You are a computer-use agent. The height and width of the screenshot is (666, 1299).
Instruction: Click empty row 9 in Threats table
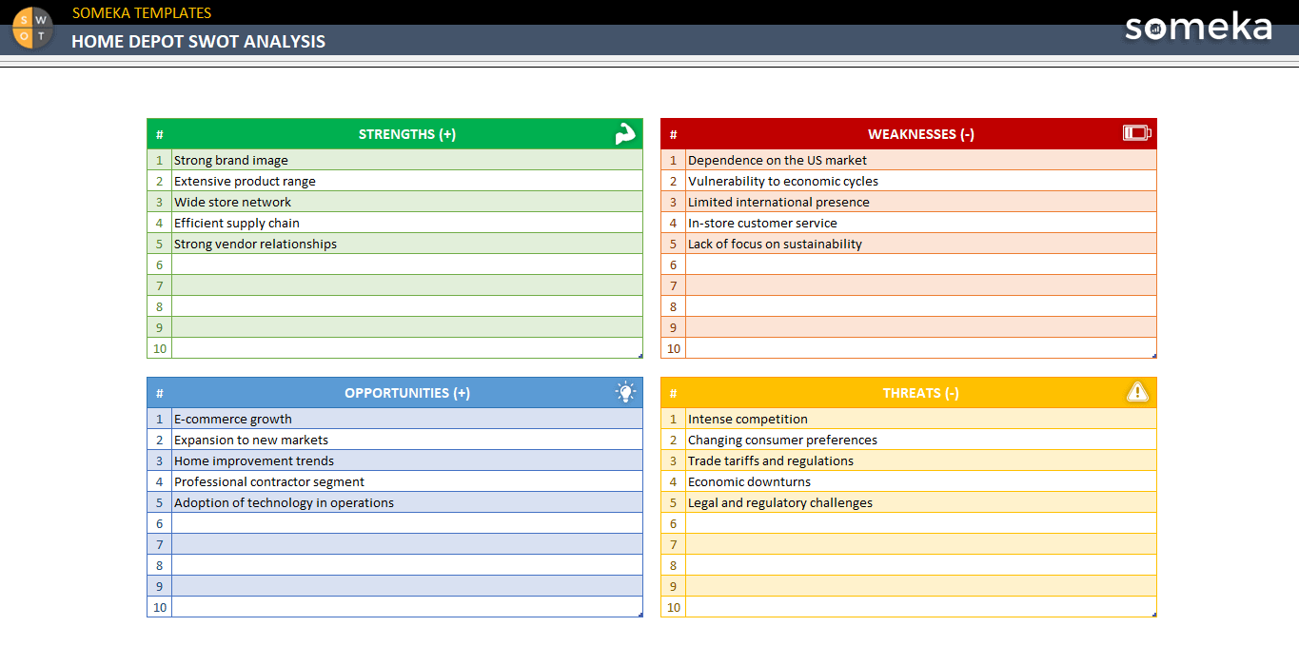pos(921,586)
